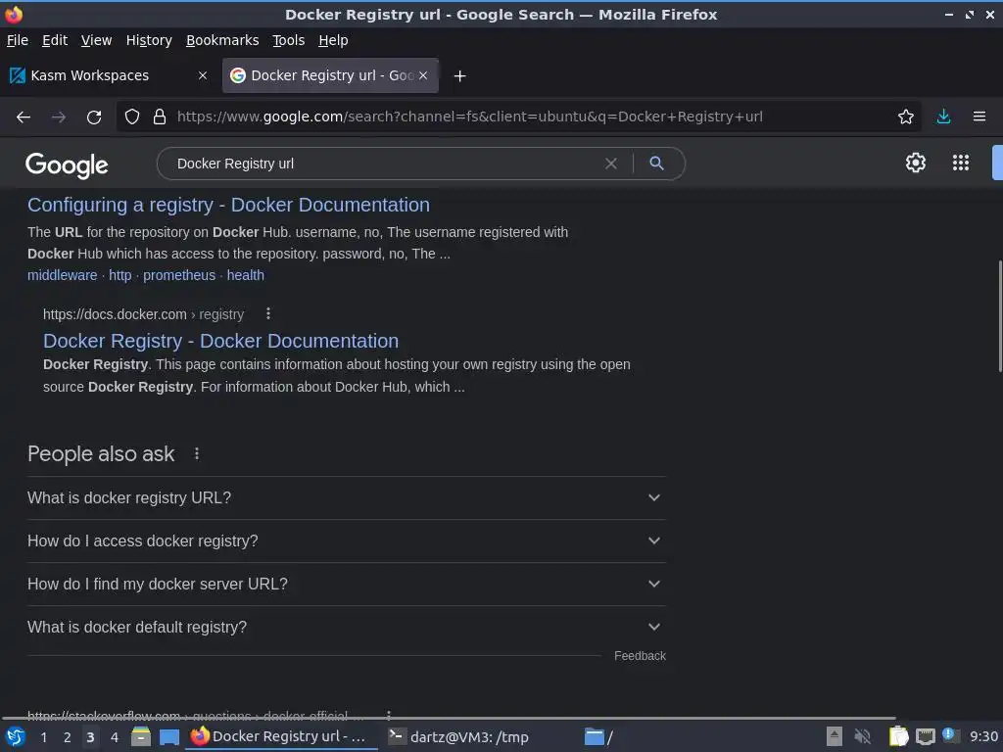The height and width of the screenshot is (752, 1003).
Task: Close the Kasm Workspaces tab
Action: pyautogui.click(x=203, y=75)
